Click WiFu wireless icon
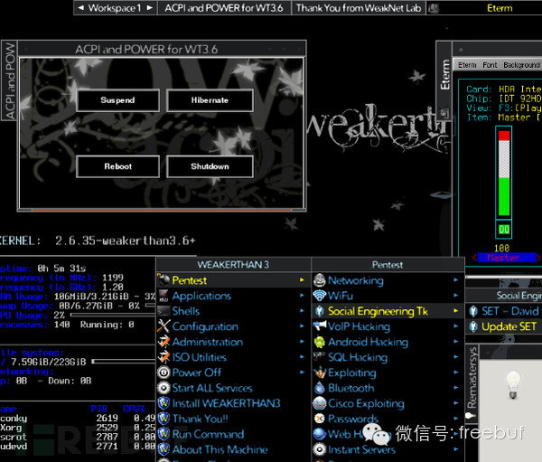542x462 pixels. [x=320, y=296]
